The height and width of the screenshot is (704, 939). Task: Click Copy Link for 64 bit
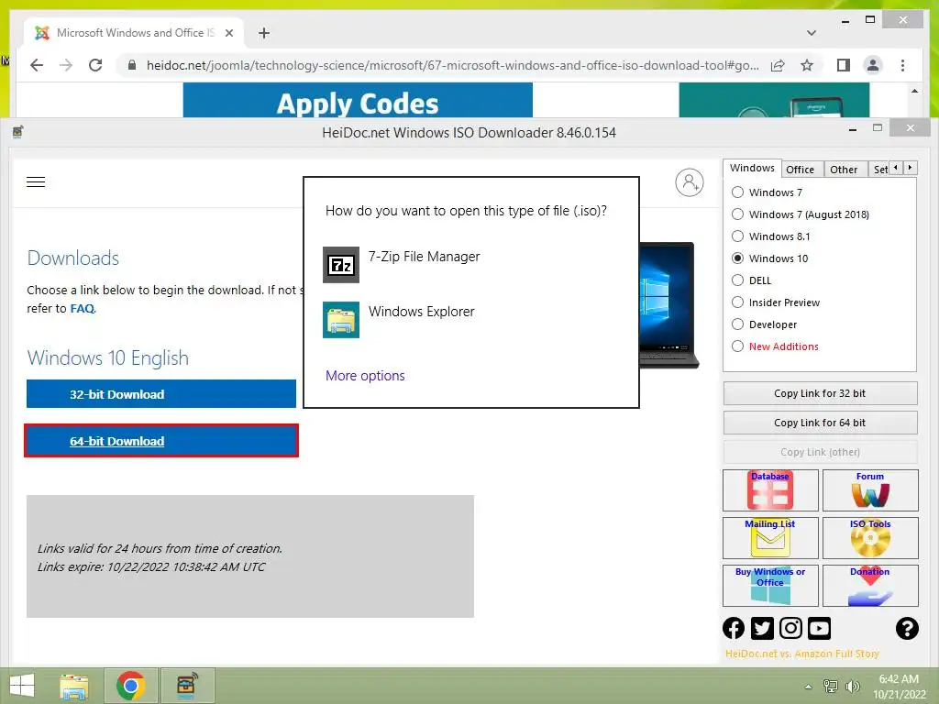(820, 423)
